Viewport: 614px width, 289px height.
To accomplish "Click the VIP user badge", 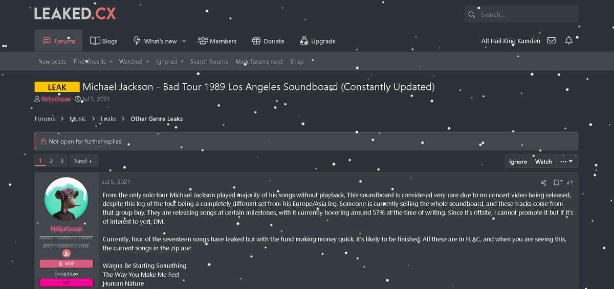I will tap(67, 283).
